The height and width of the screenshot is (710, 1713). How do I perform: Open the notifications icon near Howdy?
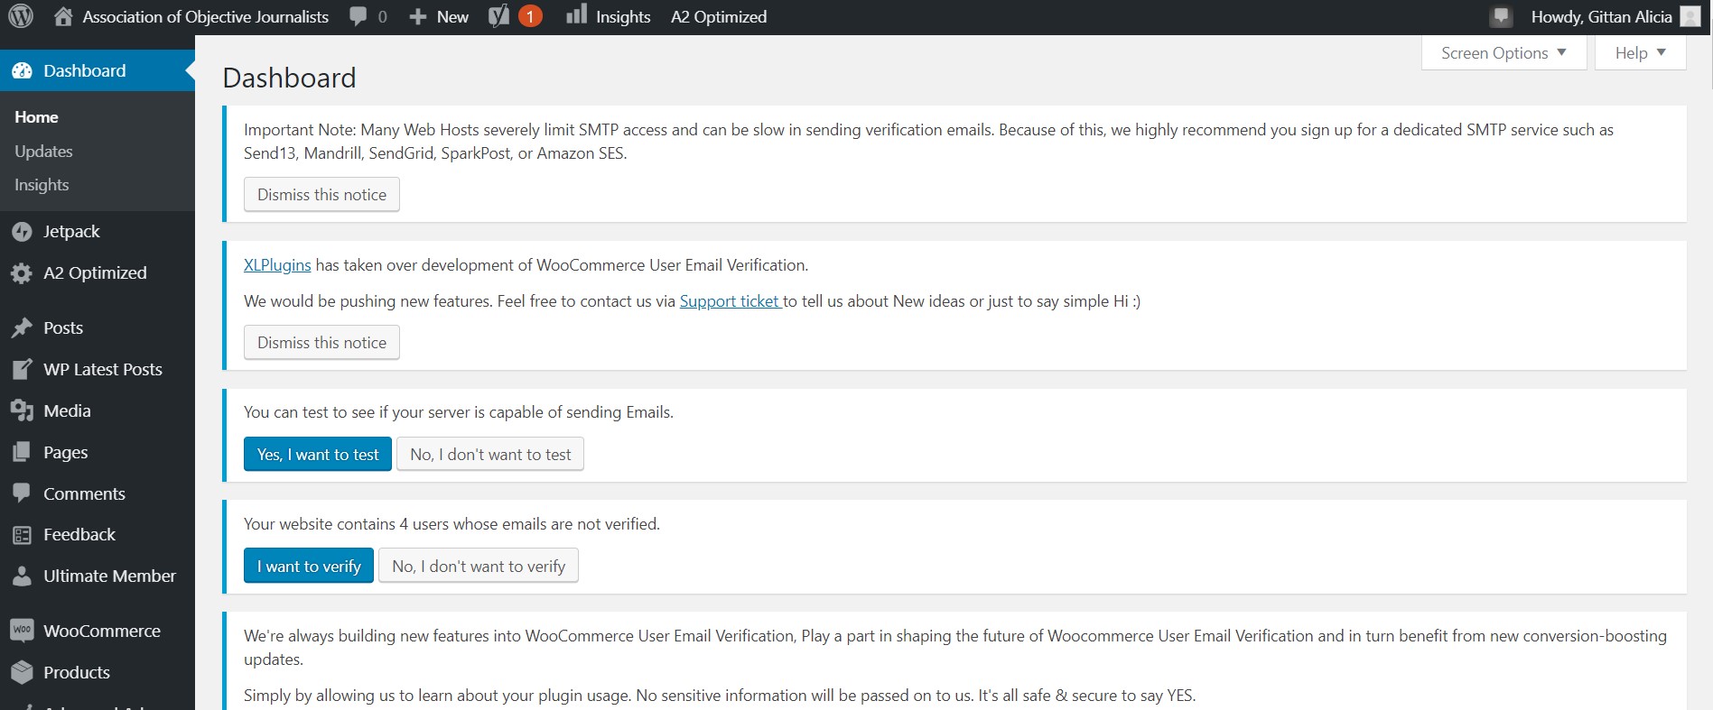[x=1501, y=16]
